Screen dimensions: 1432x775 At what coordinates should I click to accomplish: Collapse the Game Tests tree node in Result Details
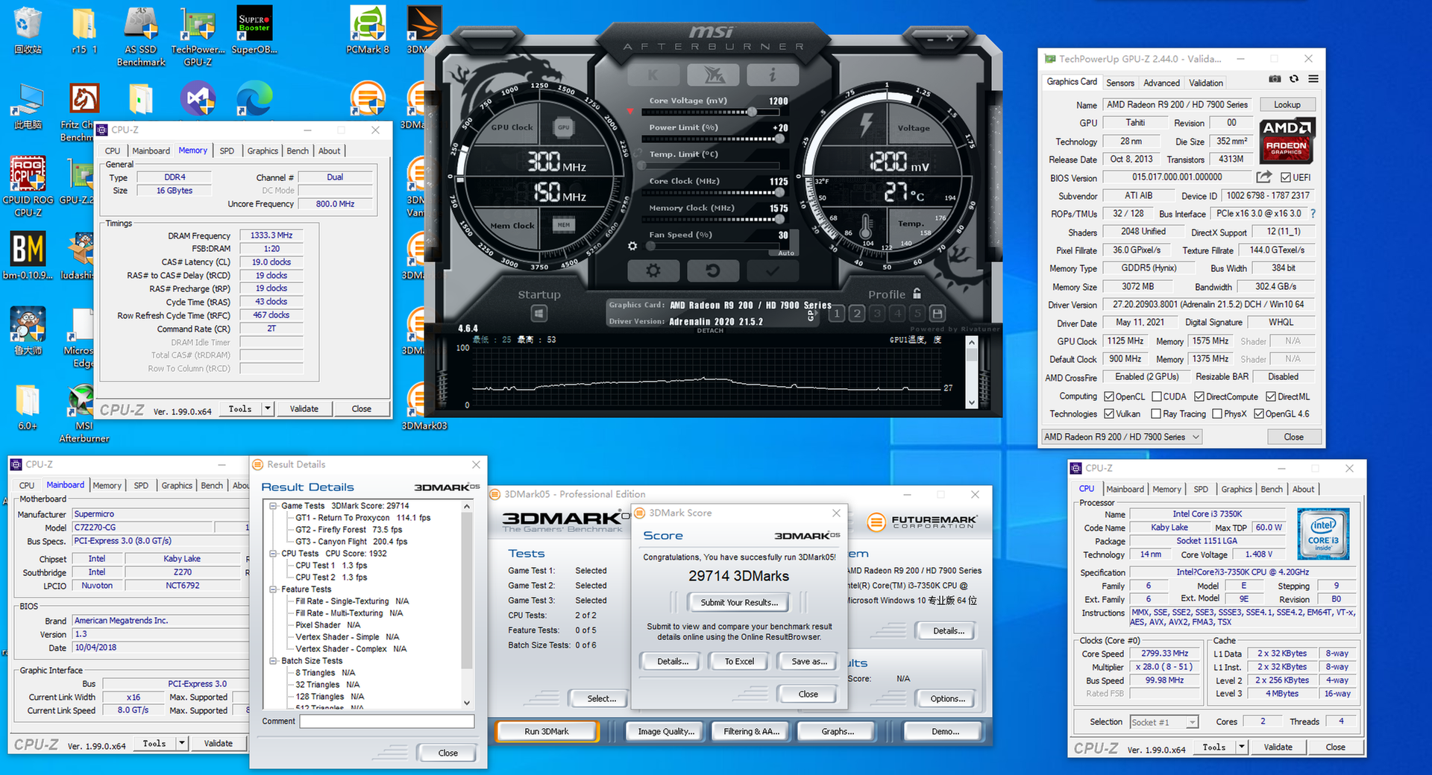(274, 506)
